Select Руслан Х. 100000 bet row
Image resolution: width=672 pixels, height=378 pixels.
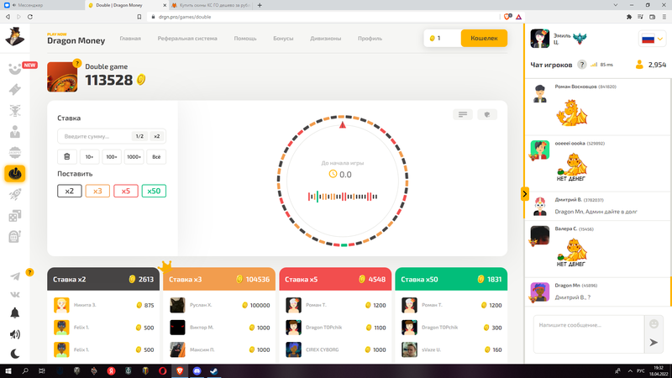[x=219, y=305]
